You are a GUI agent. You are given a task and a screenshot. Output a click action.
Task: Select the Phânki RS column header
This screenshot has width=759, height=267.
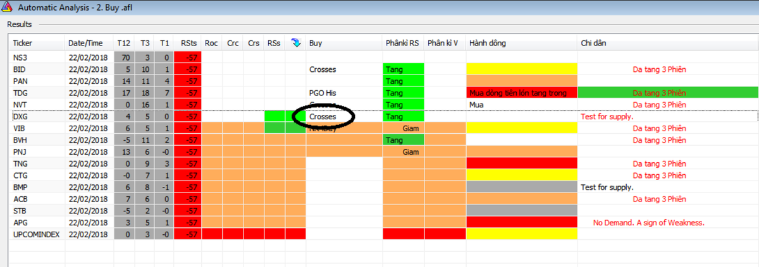tap(402, 43)
